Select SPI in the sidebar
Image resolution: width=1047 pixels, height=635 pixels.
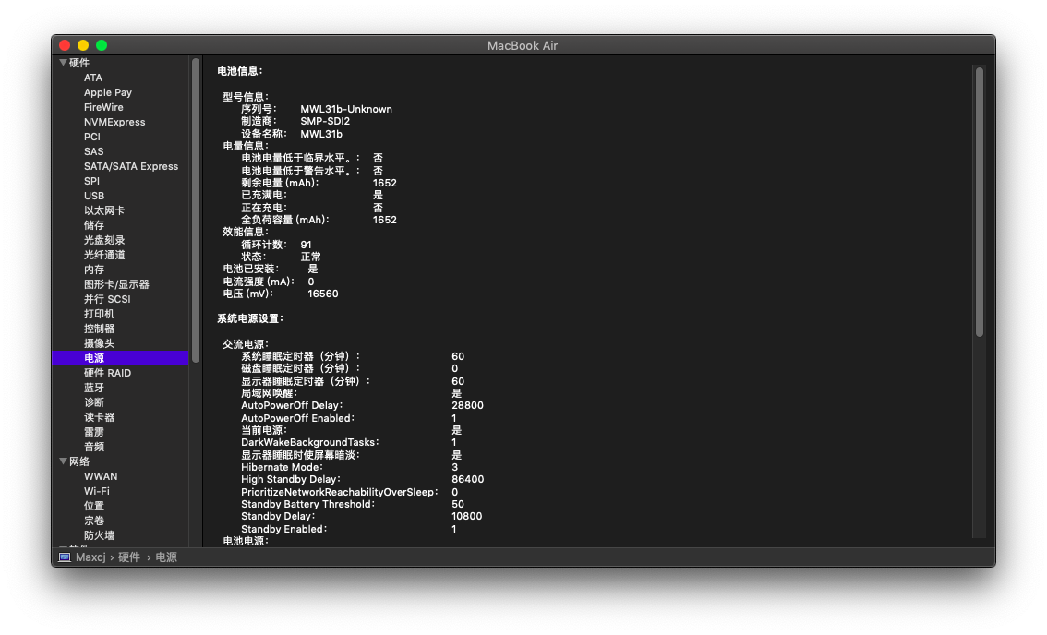click(91, 181)
